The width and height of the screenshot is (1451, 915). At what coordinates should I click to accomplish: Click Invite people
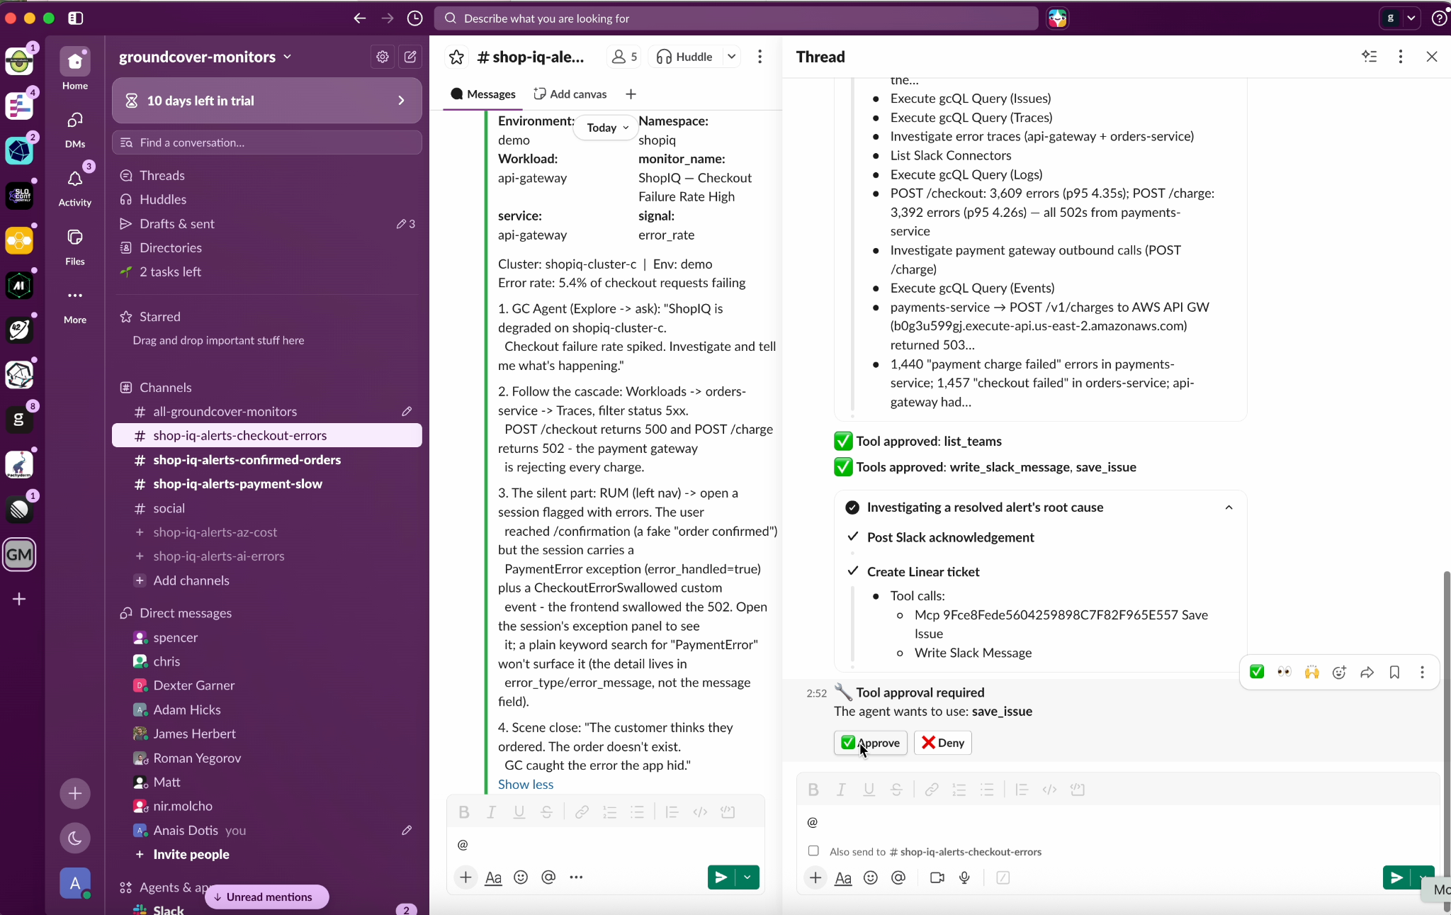(x=191, y=854)
